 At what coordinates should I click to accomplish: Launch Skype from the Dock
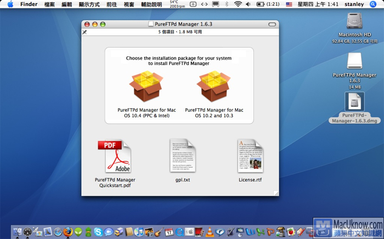click(98, 232)
